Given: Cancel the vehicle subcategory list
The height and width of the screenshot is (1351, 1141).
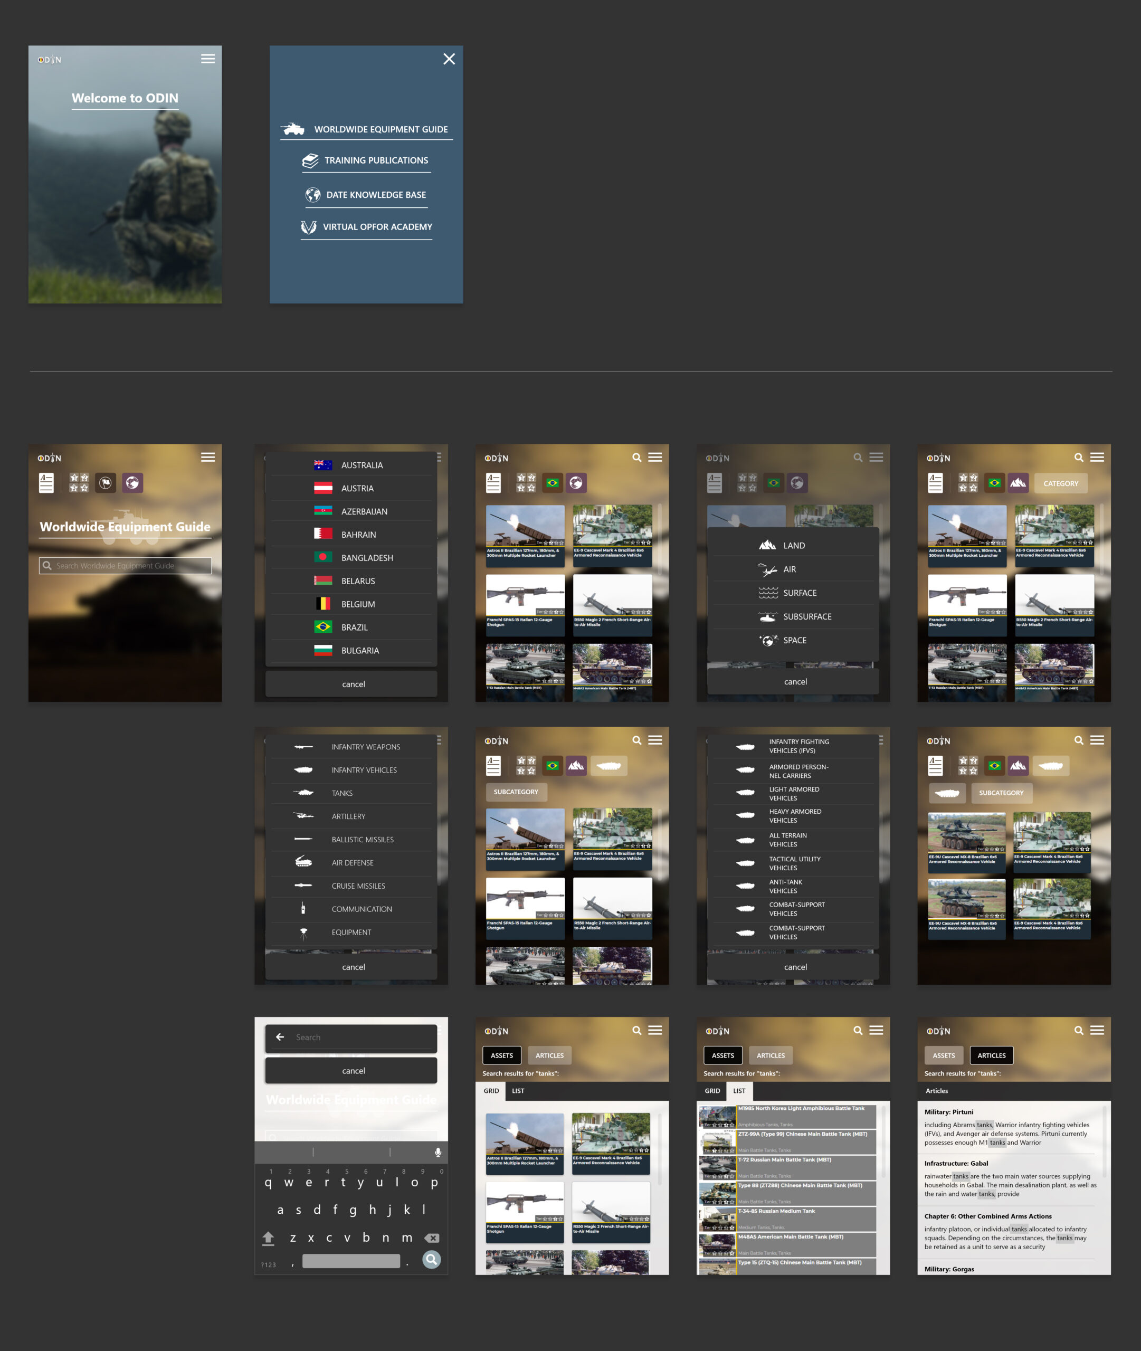Looking at the screenshot, I should [793, 967].
